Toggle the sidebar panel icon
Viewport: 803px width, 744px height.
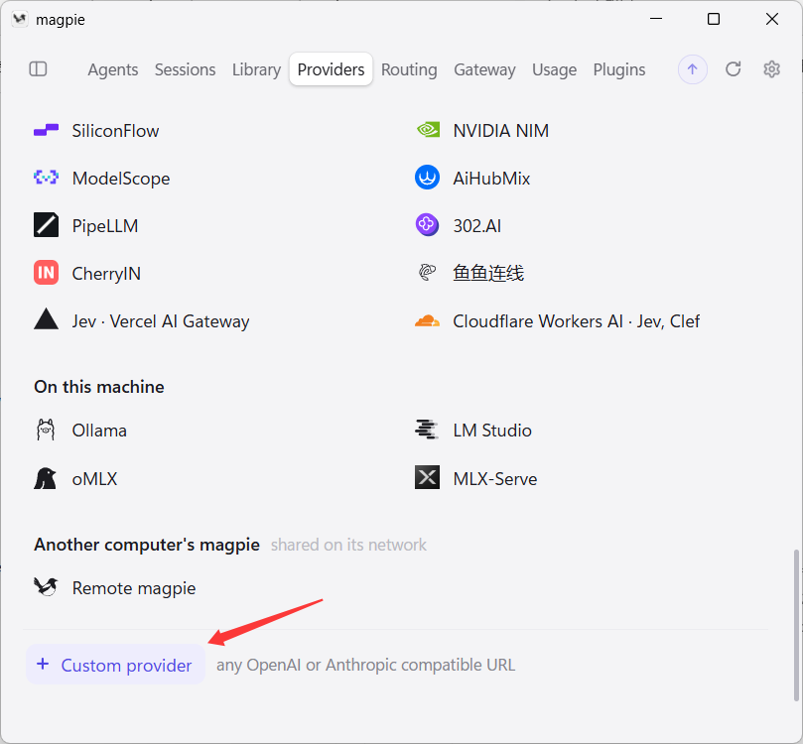pyautogui.click(x=38, y=69)
